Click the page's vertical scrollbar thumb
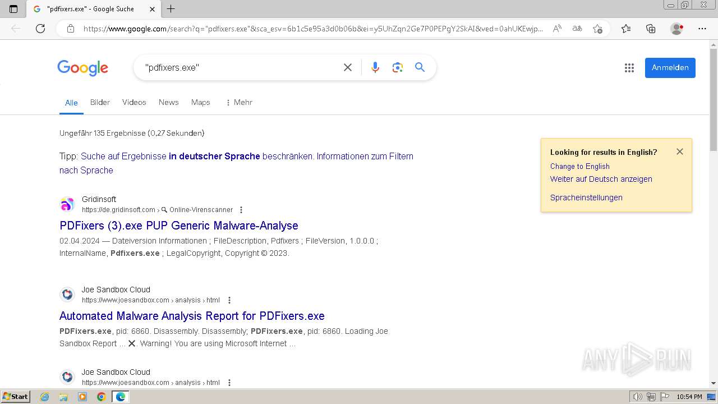Screen dimensions: 718x404 (714, 101)
